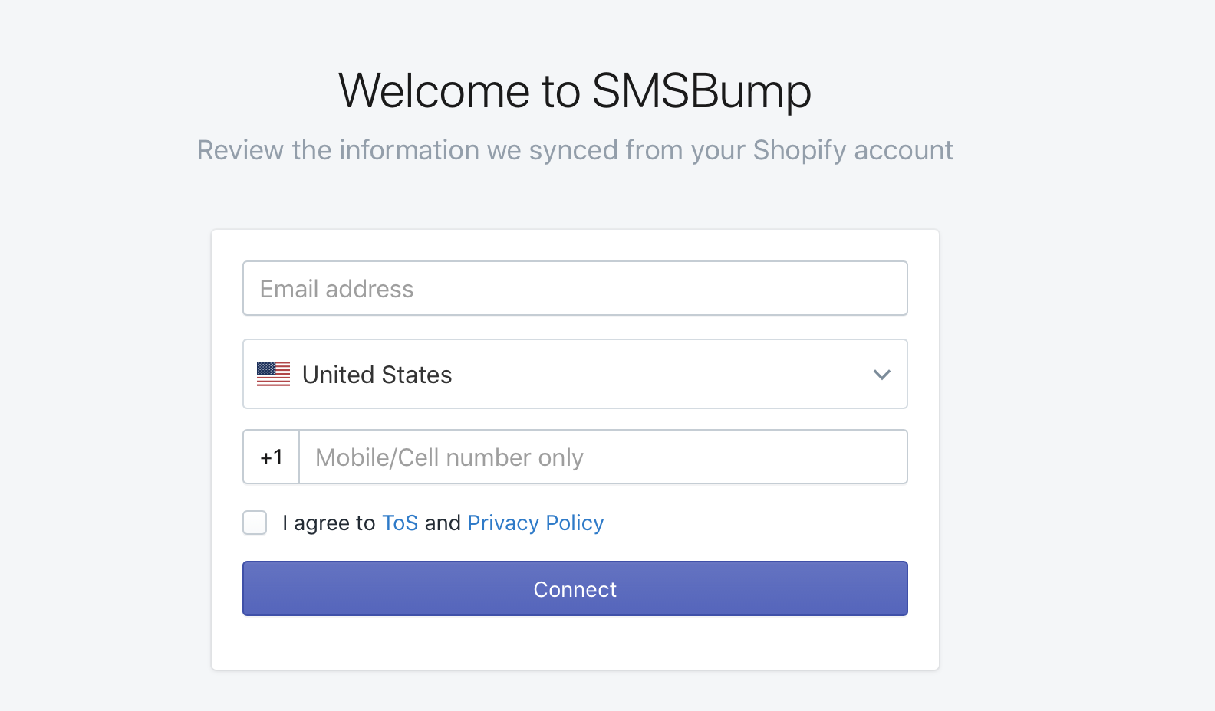Click the Mobile/Cell number input
The width and height of the screenshot is (1215, 711).
[603, 457]
